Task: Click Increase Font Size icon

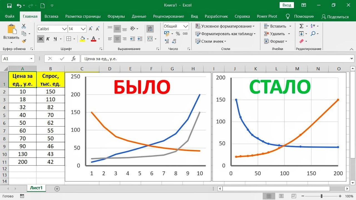Action: click(91, 29)
